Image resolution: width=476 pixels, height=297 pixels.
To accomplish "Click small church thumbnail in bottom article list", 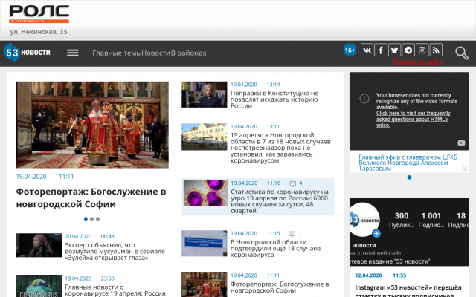I will [205, 284].
